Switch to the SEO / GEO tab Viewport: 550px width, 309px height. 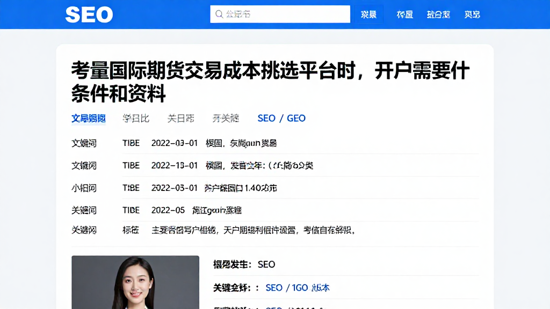coord(281,119)
